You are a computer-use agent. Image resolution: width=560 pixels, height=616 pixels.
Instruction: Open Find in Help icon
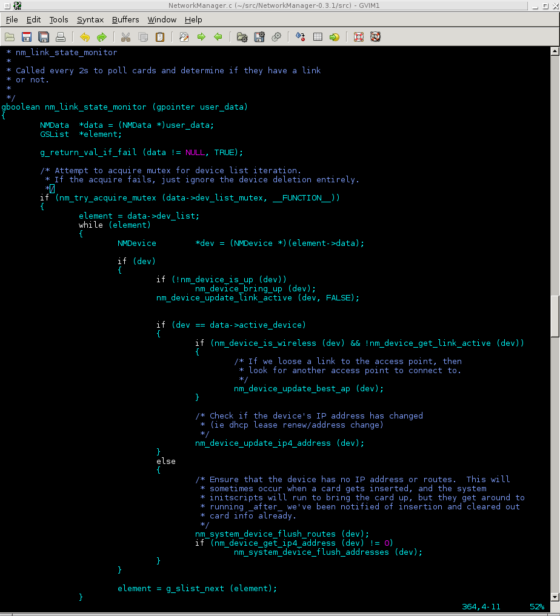click(x=375, y=37)
